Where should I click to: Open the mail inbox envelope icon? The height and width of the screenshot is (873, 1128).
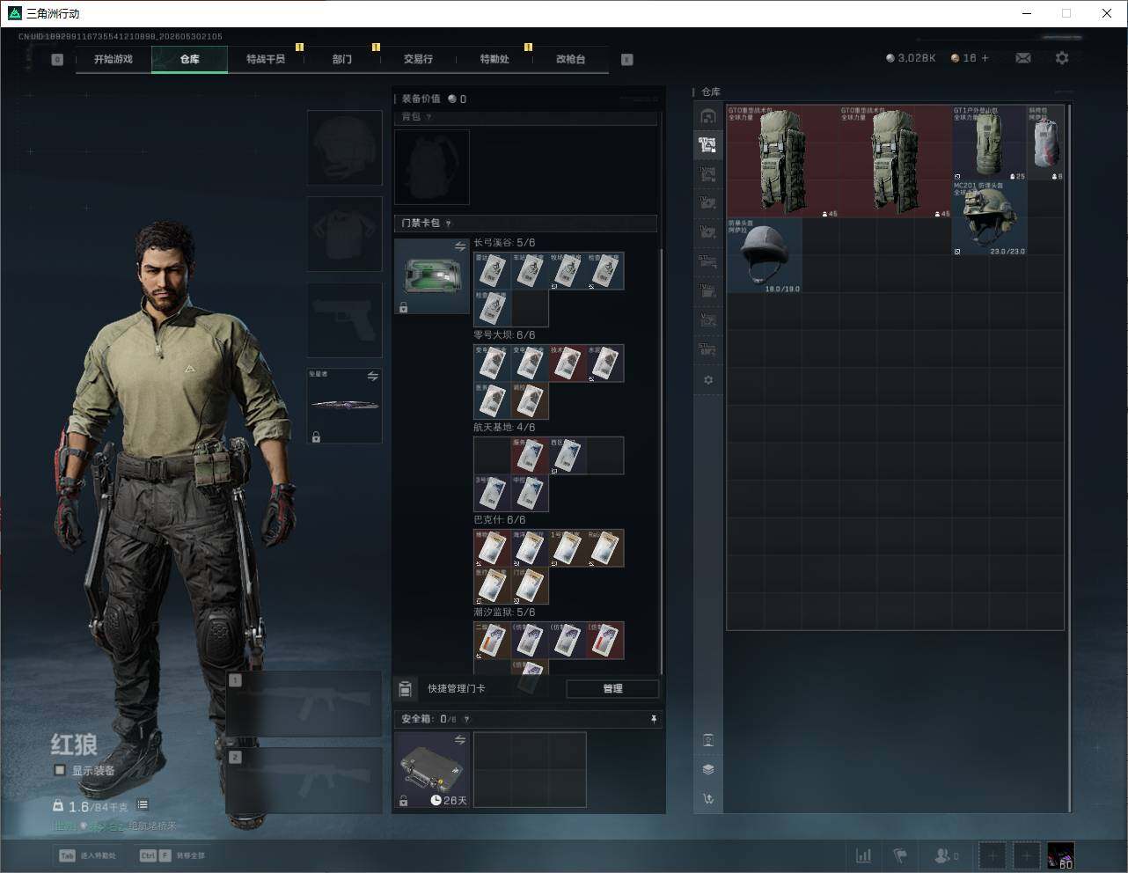pos(1023,58)
